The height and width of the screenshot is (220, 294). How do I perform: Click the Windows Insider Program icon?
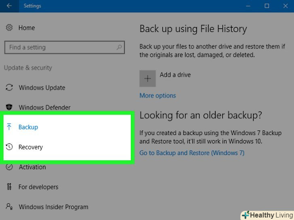(9, 207)
